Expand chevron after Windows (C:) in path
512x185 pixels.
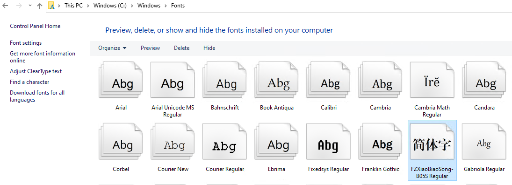132,6
